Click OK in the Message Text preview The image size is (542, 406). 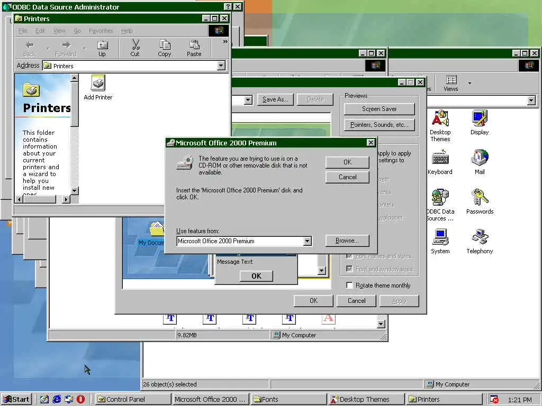(257, 276)
